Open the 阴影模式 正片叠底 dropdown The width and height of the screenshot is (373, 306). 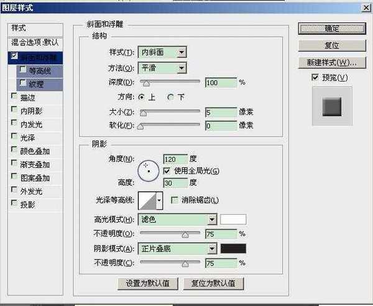pos(177,249)
